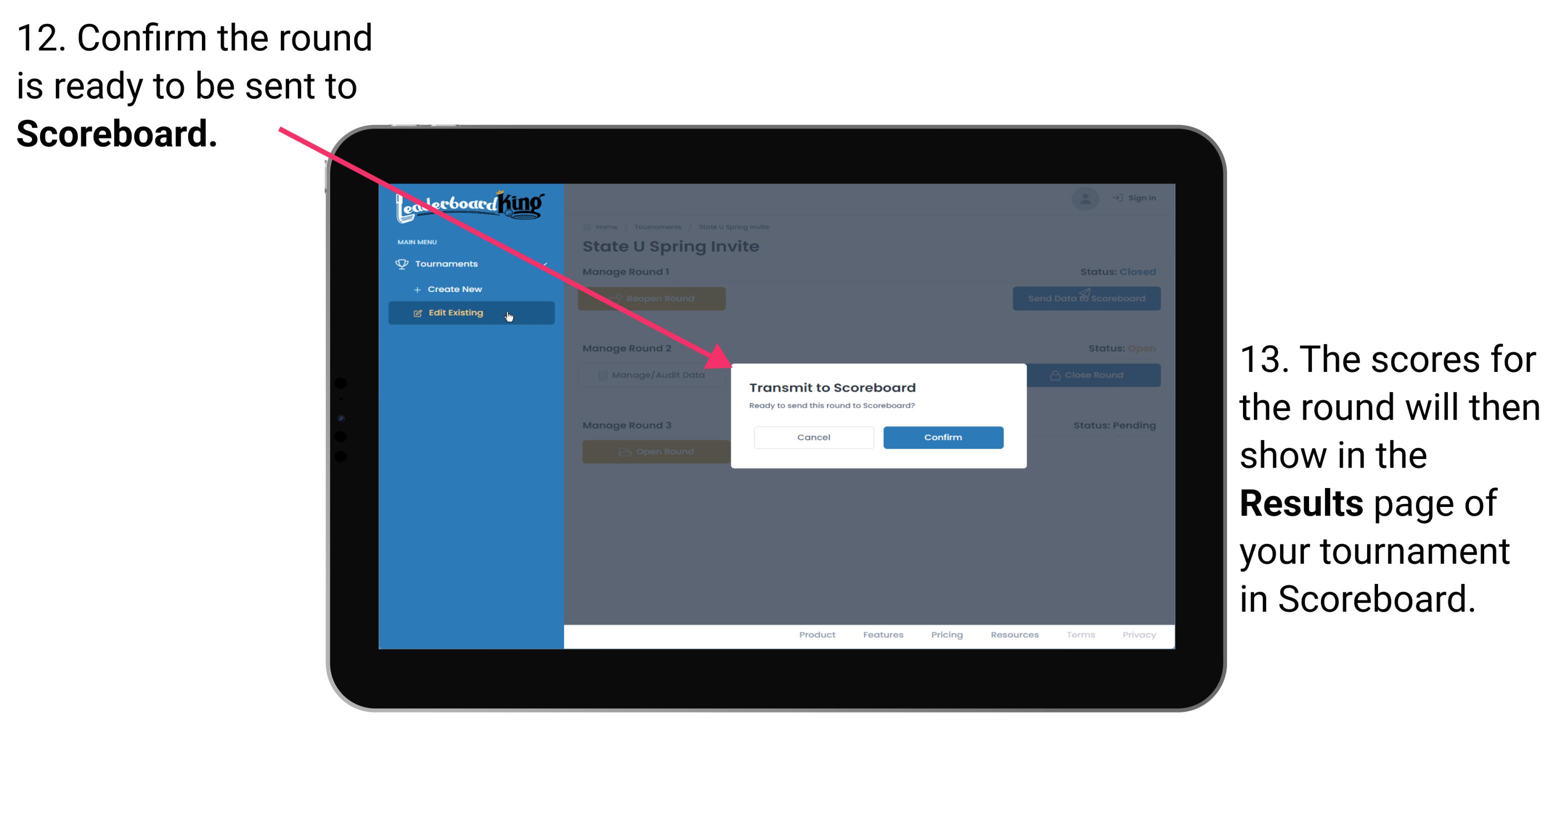Click the Status Closed indicator for Round 1
The height and width of the screenshot is (833, 1548).
click(1118, 272)
